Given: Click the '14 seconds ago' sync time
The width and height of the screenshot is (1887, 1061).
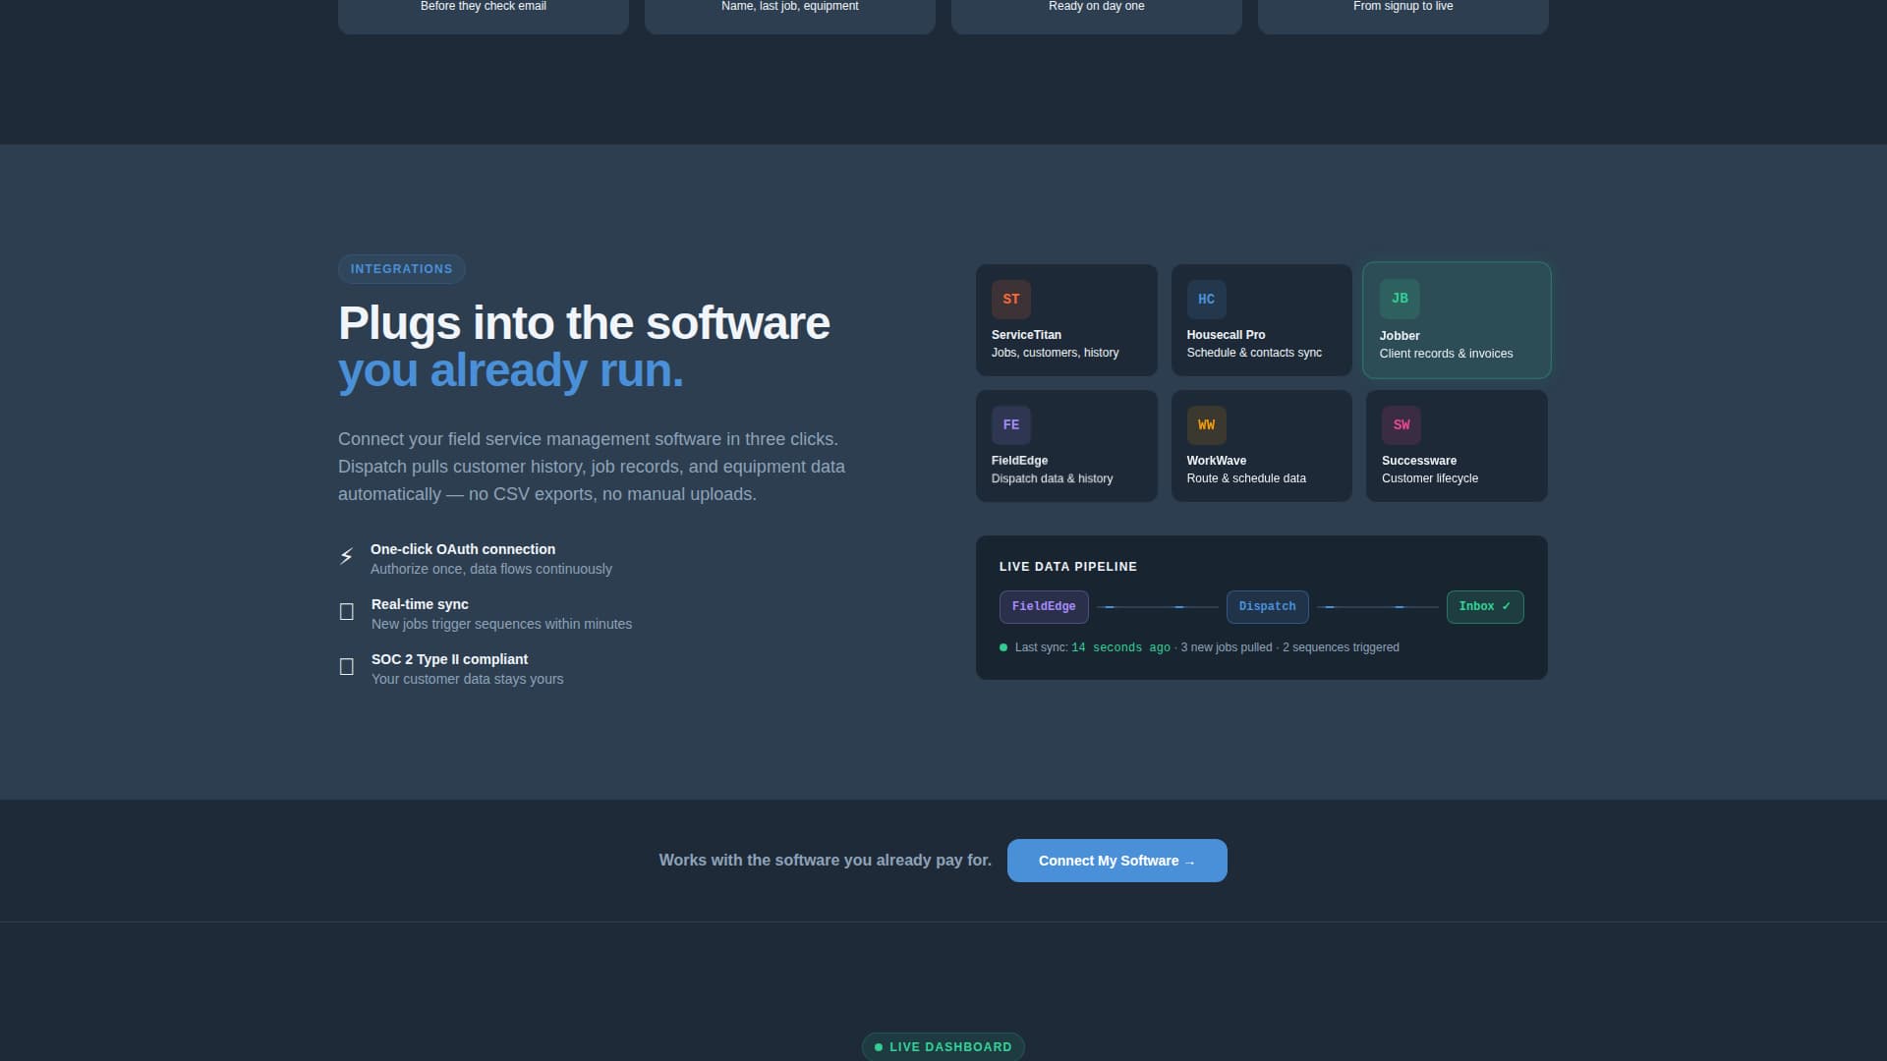Looking at the screenshot, I should tap(1120, 648).
